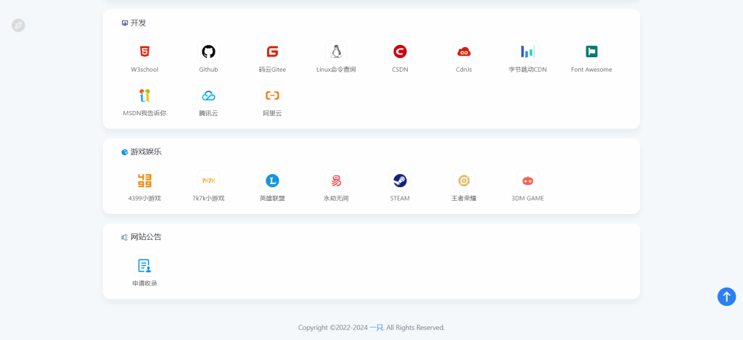
Task: Click the 7k7k小游戏 icon
Action: pos(208,181)
